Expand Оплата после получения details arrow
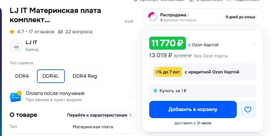The width and height of the screenshot is (271, 136). coord(131,97)
